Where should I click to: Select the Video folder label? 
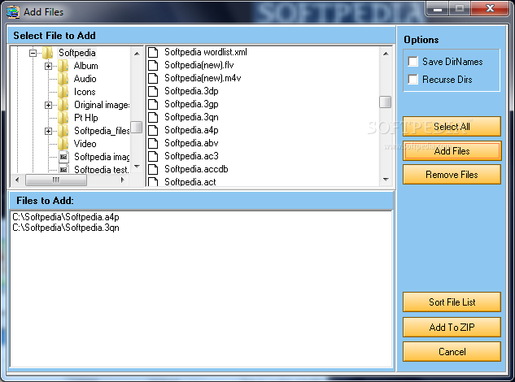click(x=85, y=144)
